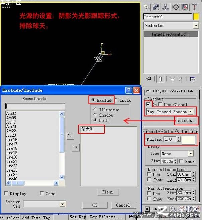Collapse Intensity/Color/Attenuation rollout header
This screenshot has width=202, height=220.
[171, 131]
